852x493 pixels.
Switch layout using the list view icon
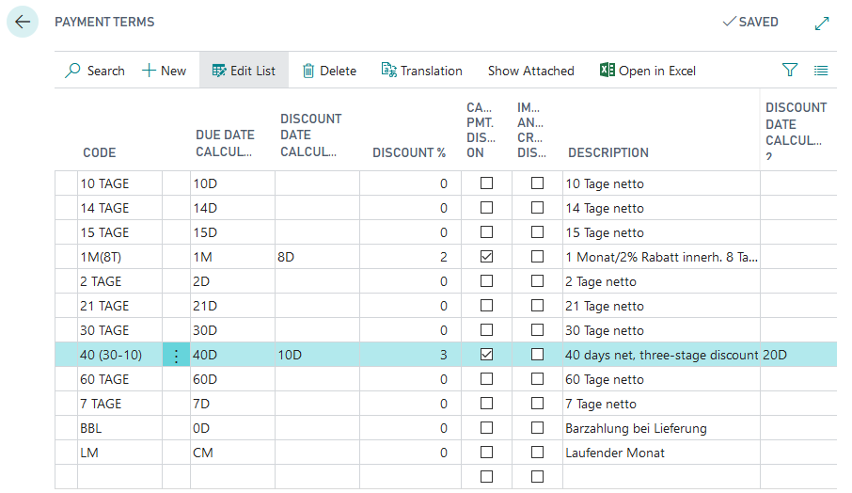821,71
